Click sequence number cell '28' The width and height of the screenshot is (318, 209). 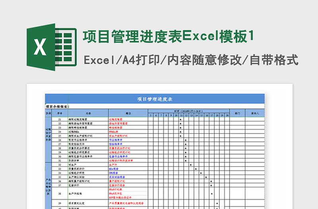(60, 148)
